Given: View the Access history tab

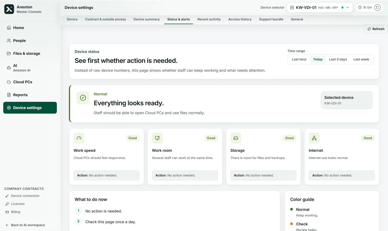Looking at the screenshot, I should pos(240,19).
